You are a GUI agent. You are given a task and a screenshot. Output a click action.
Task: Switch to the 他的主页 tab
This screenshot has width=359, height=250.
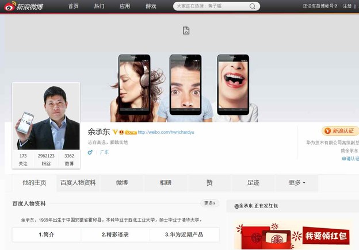coord(35,183)
